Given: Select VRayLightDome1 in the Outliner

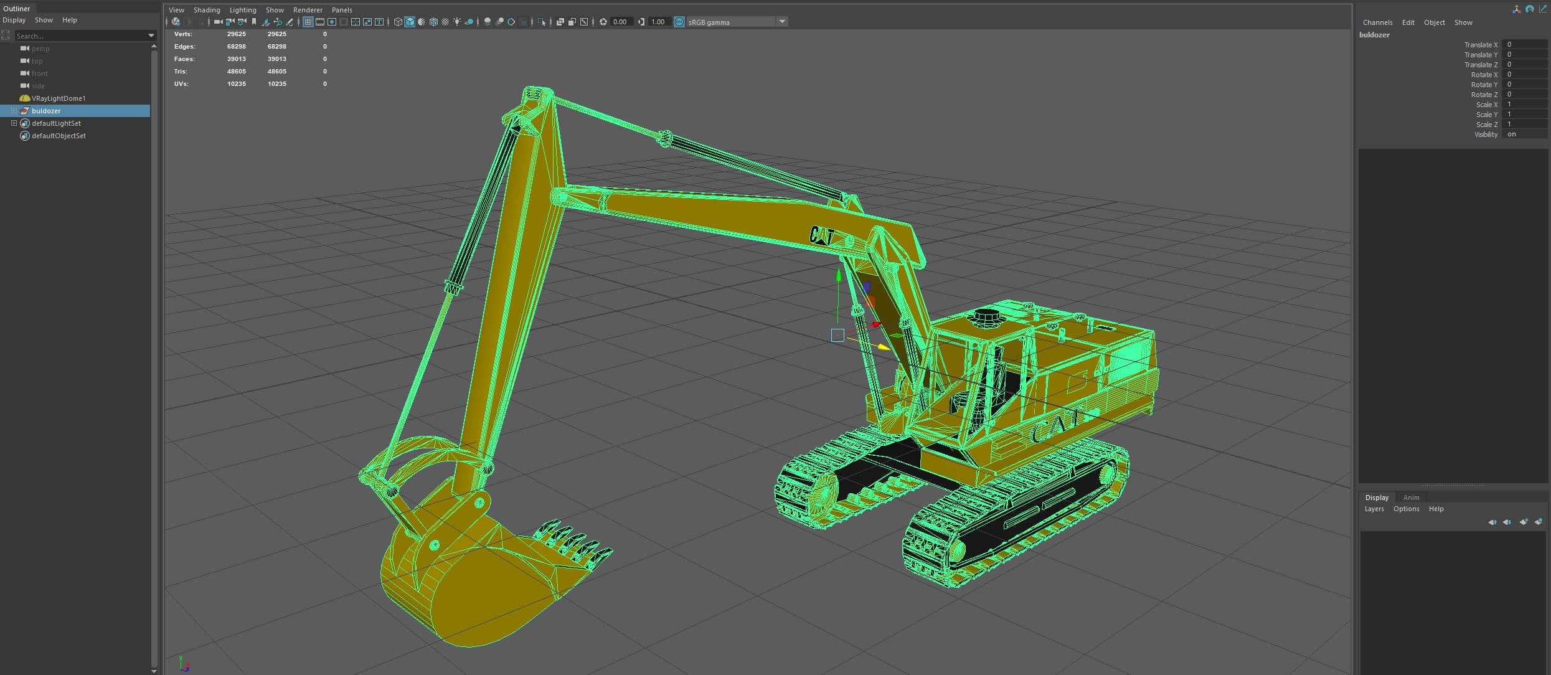Looking at the screenshot, I should (59, 98).
